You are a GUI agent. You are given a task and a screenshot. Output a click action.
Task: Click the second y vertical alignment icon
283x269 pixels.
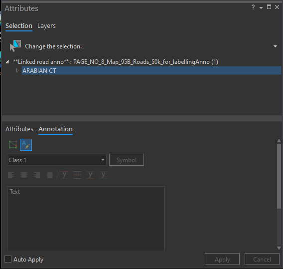point(77,175)
